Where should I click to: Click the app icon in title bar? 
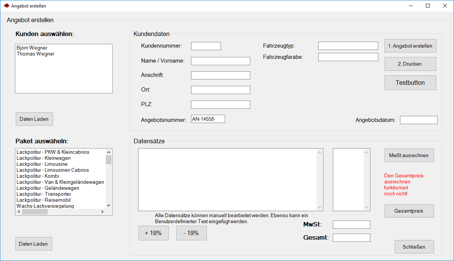point(6,6)
